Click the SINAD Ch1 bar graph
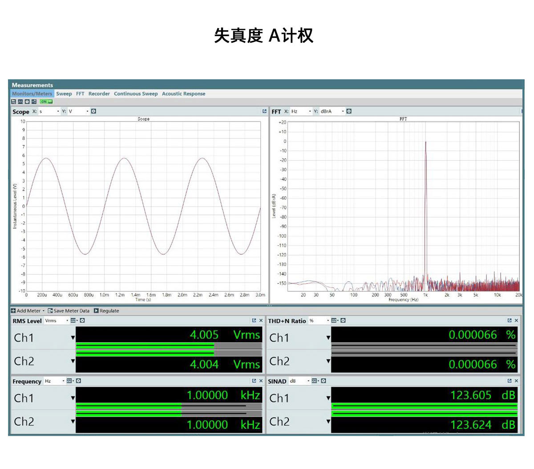534x469 pixels. pyautogui.click(x=425, y=406)
